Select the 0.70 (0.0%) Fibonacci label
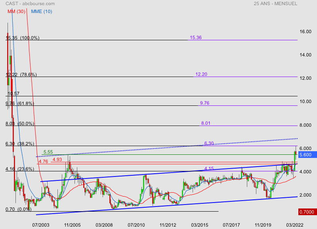Screen dimensions: 317x229 click(18, 210)
